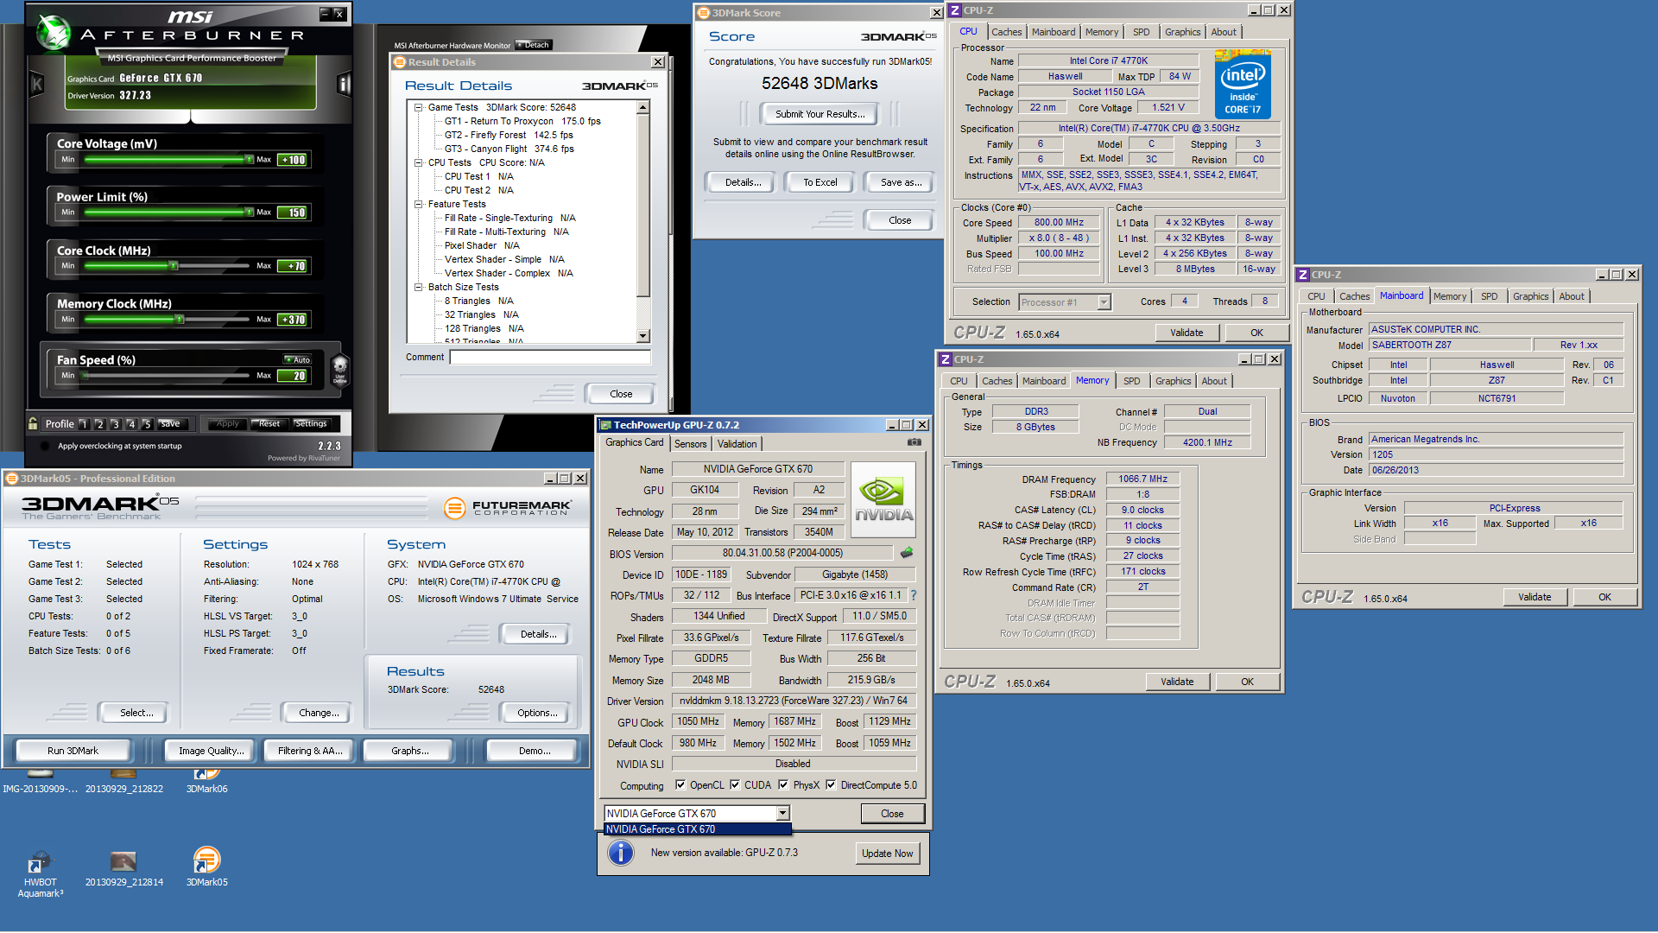Click the Afterburner profile save button
The width and height of the screenshot is (1658, 933).
pos(171,424)
